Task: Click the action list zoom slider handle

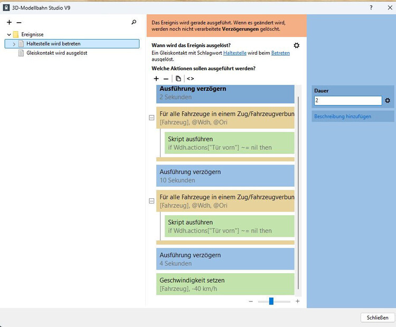Action: click(271, 301)
